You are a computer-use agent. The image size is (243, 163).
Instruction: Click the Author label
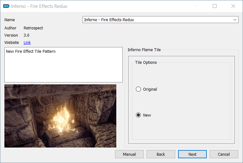point(10,28)
